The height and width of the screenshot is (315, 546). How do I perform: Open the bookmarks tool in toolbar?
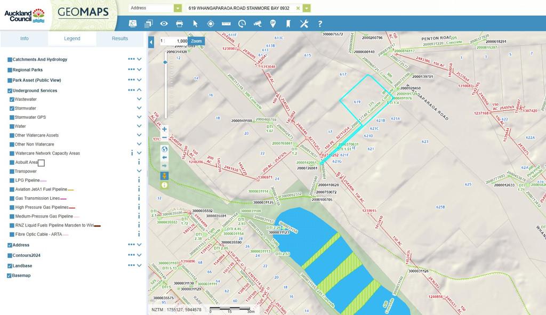coord(288,23)
